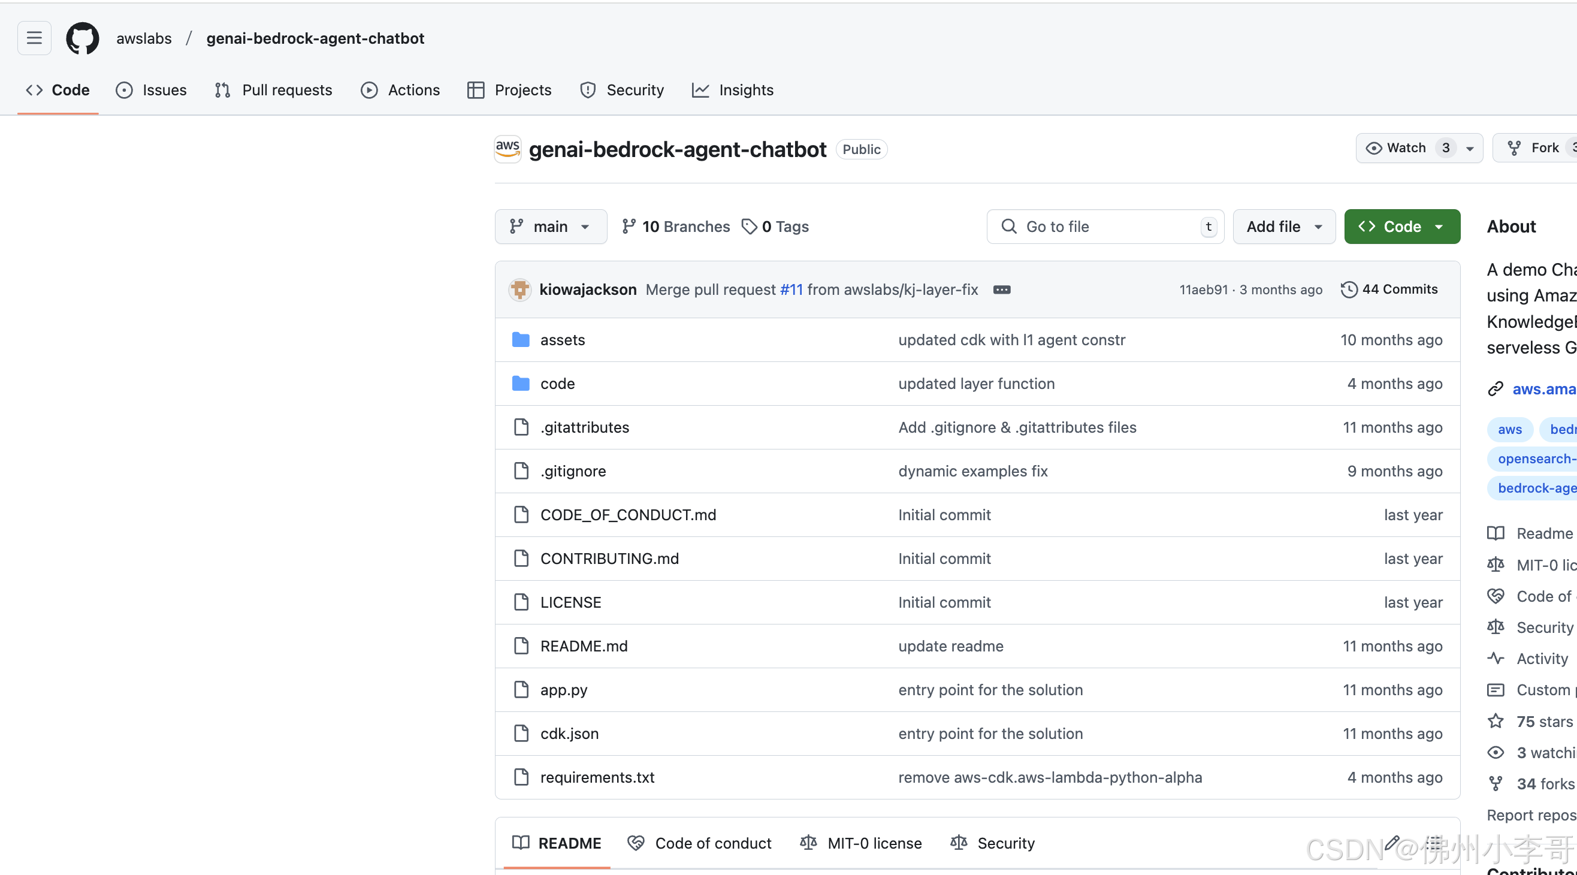Expand the Add file dropdown
The height and width of the screenshot is (875, 1577).
(1284, 227)
